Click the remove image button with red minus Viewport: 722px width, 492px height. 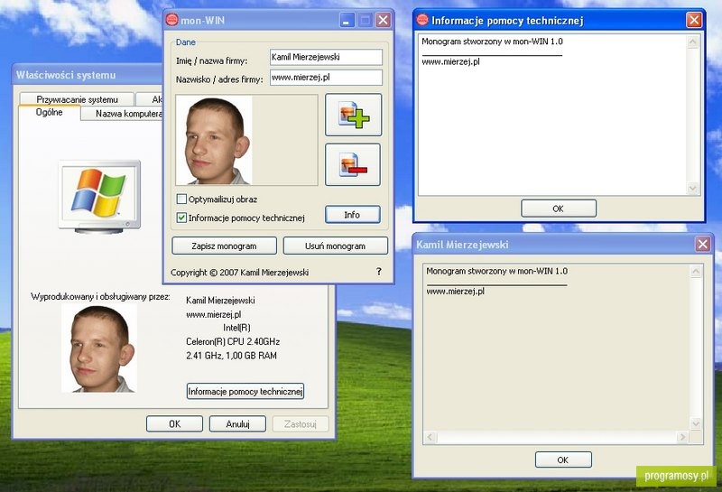point(353,164)
